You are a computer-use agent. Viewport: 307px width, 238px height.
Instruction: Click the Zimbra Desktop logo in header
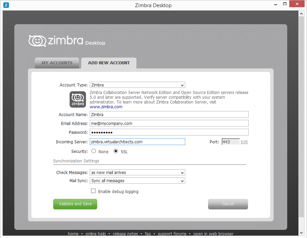(67, 41)
